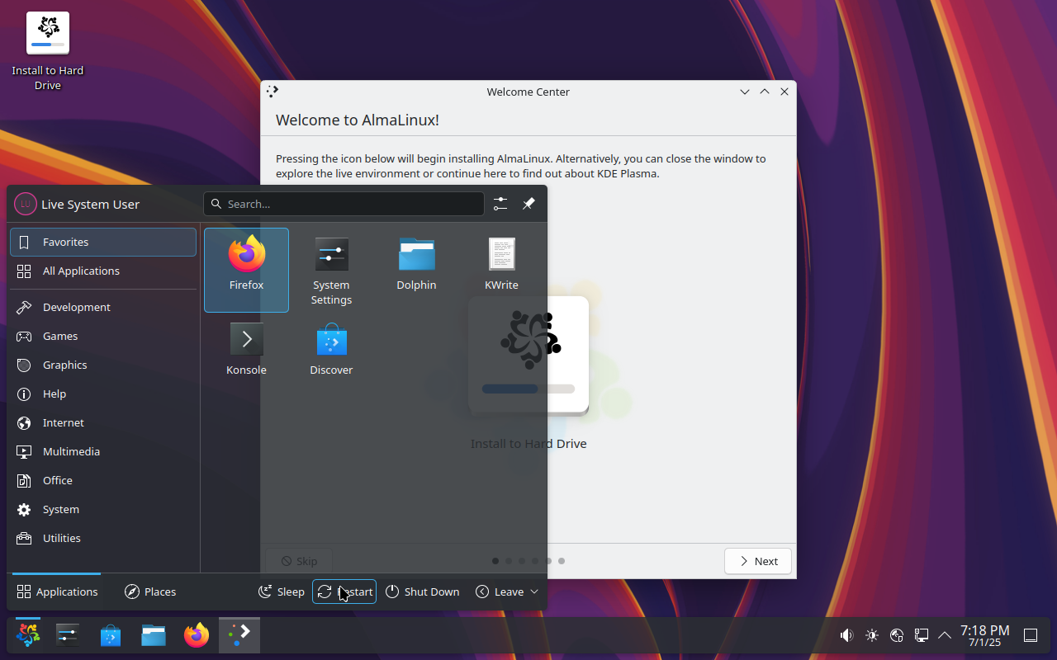
Task: Open the launcher configure settings icon
Action: [x=500, y=204]
